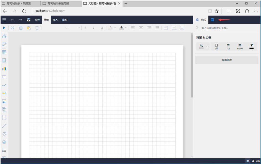
Task: Open the data source database panel
Action: (212, 20)
